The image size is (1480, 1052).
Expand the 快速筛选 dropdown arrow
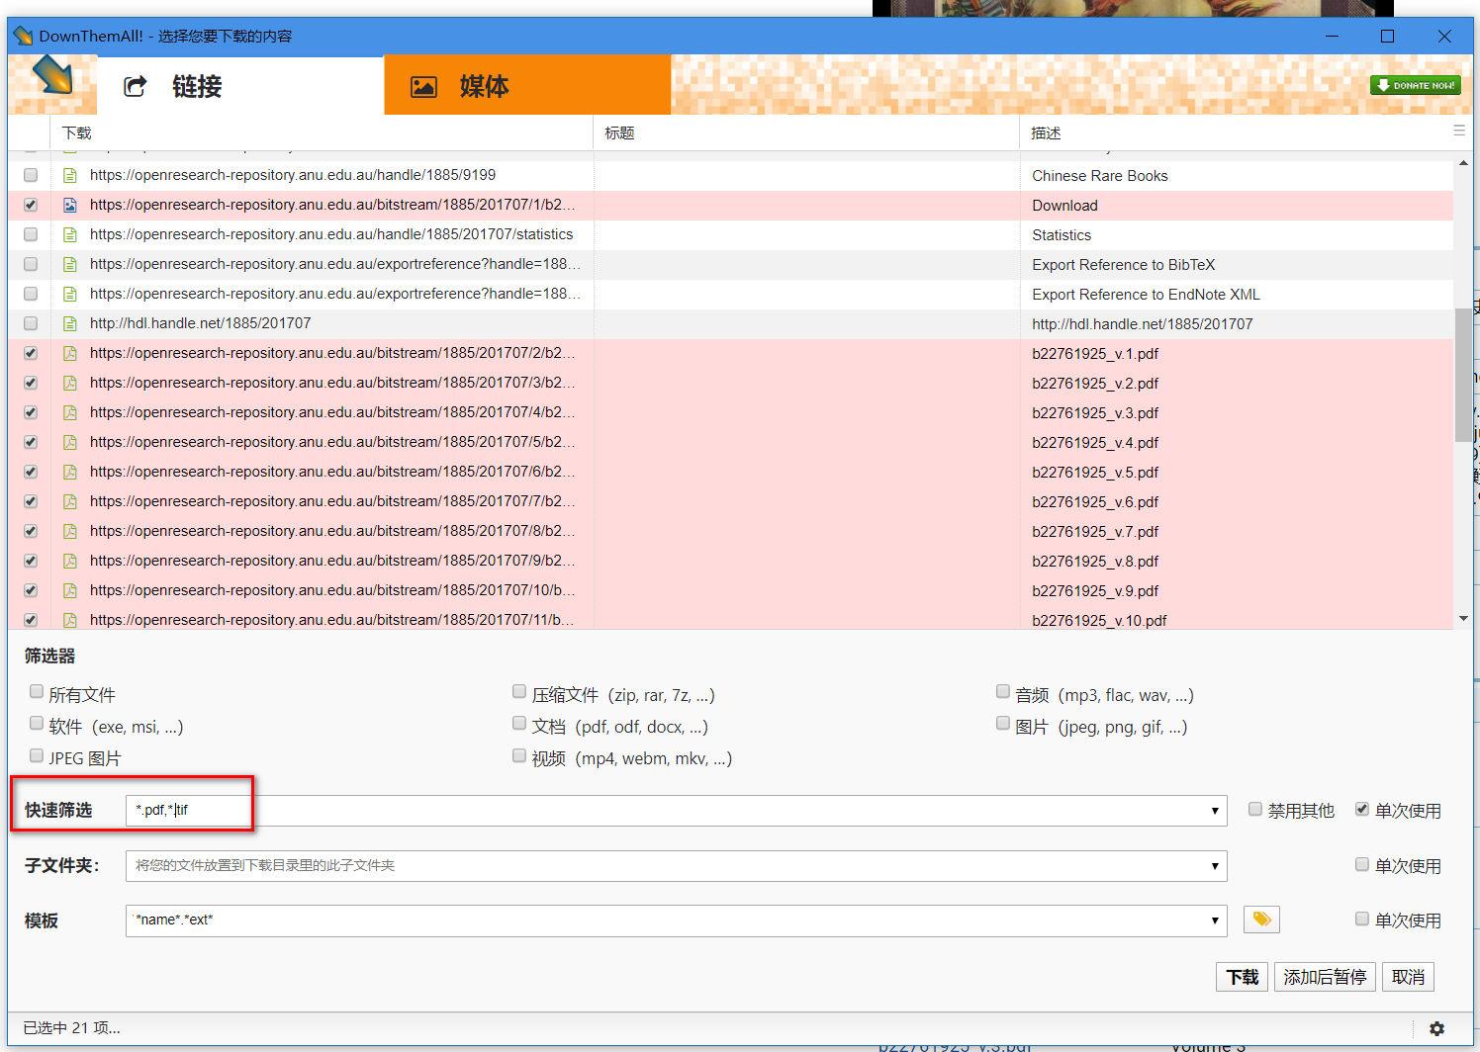[x=1215, y=811]
